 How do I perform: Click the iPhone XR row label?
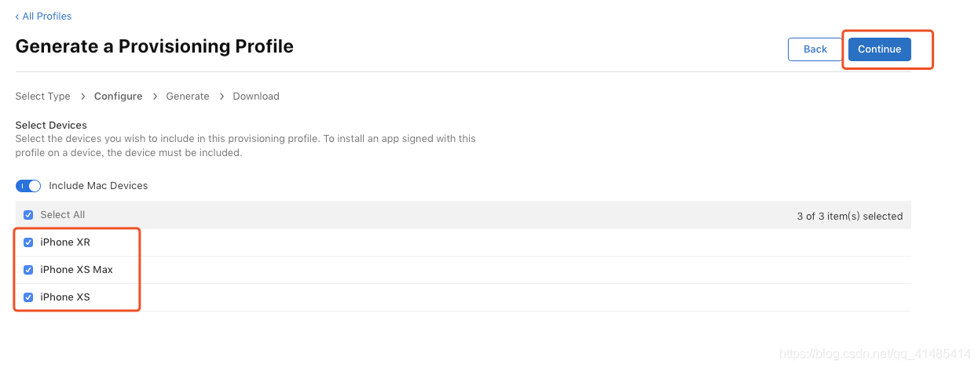coord(65,242)
